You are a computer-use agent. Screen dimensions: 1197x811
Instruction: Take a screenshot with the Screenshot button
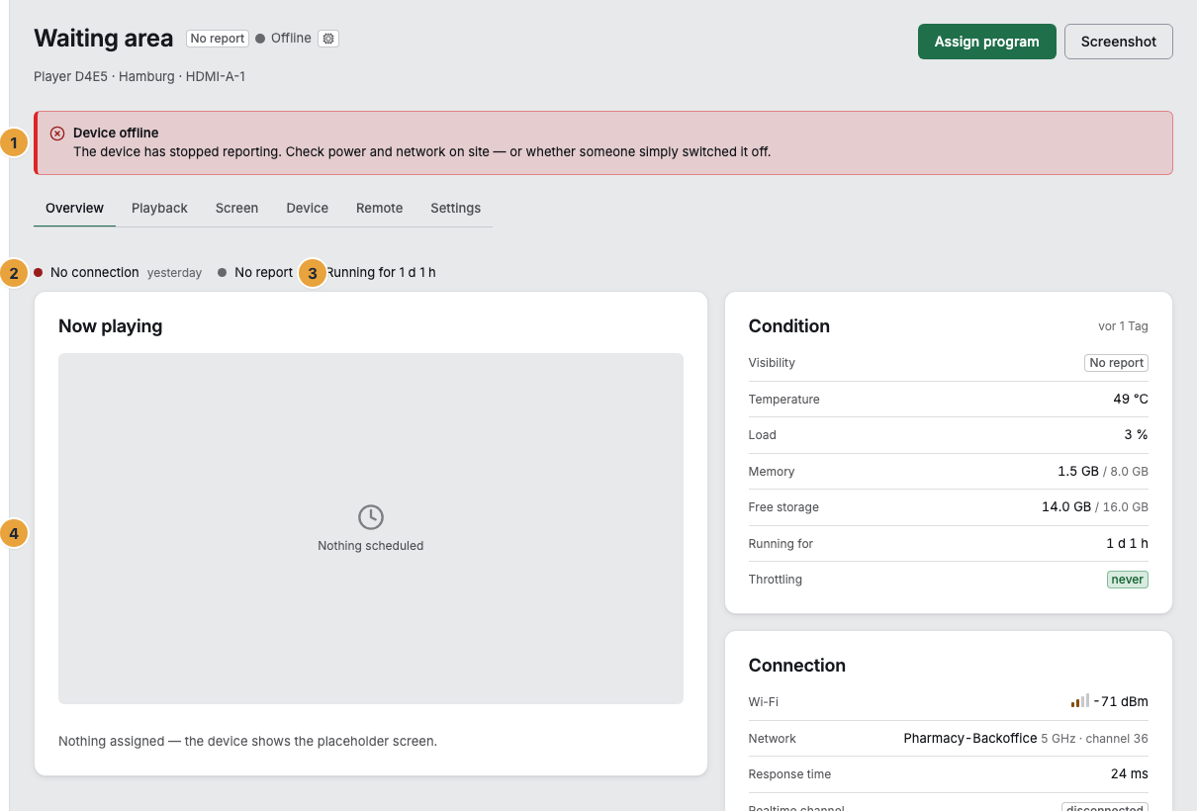[x=1119, y=42]
